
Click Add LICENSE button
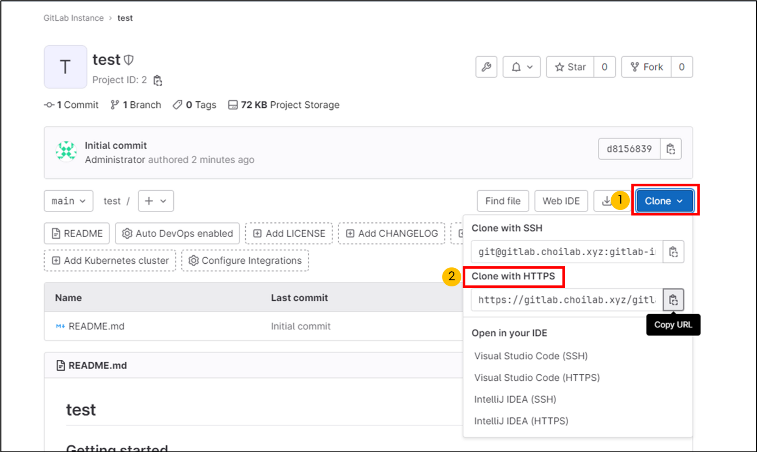point(289,233)
